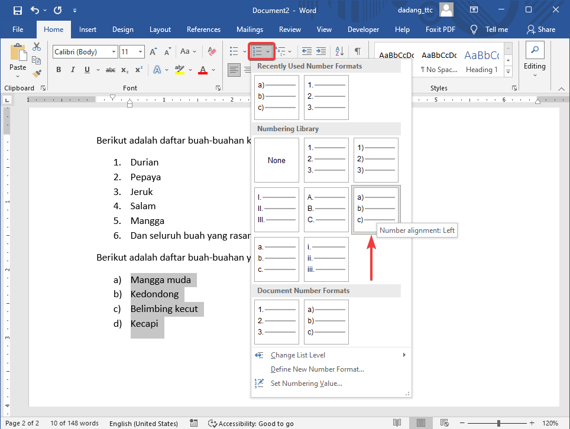This screenshot has width=570, height=429.
Task: Toggle Show/Hide paragraph marks
Action: [x=357, y=51]
